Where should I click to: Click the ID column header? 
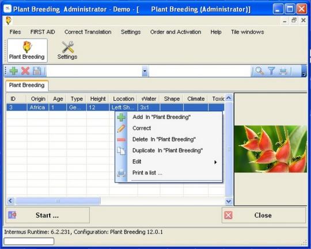pos(17,99)
